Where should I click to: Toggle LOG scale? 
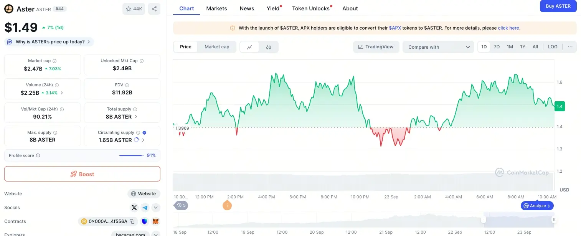[553, 47]
